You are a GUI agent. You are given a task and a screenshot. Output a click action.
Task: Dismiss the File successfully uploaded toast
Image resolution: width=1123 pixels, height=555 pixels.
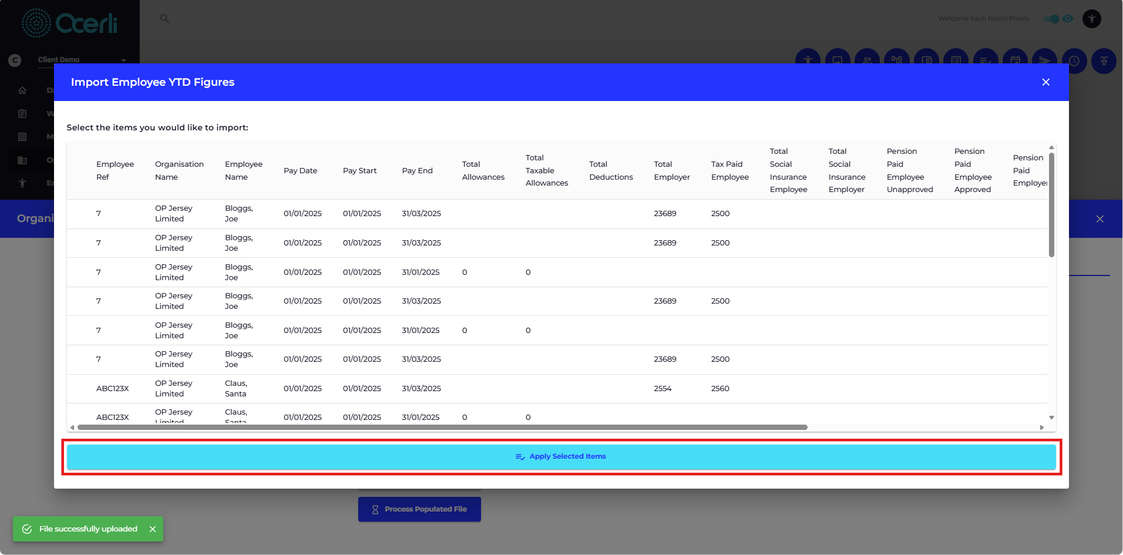(x=153, y=529)
